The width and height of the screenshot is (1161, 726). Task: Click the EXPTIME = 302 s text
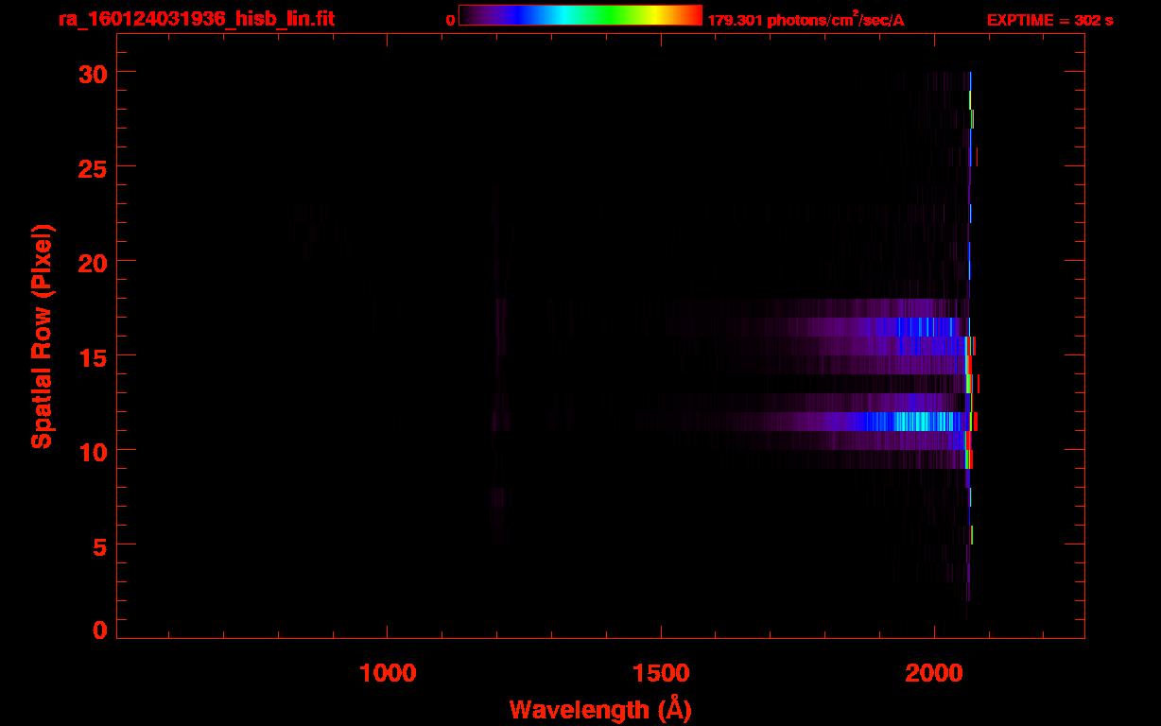tap(1049, 20)
